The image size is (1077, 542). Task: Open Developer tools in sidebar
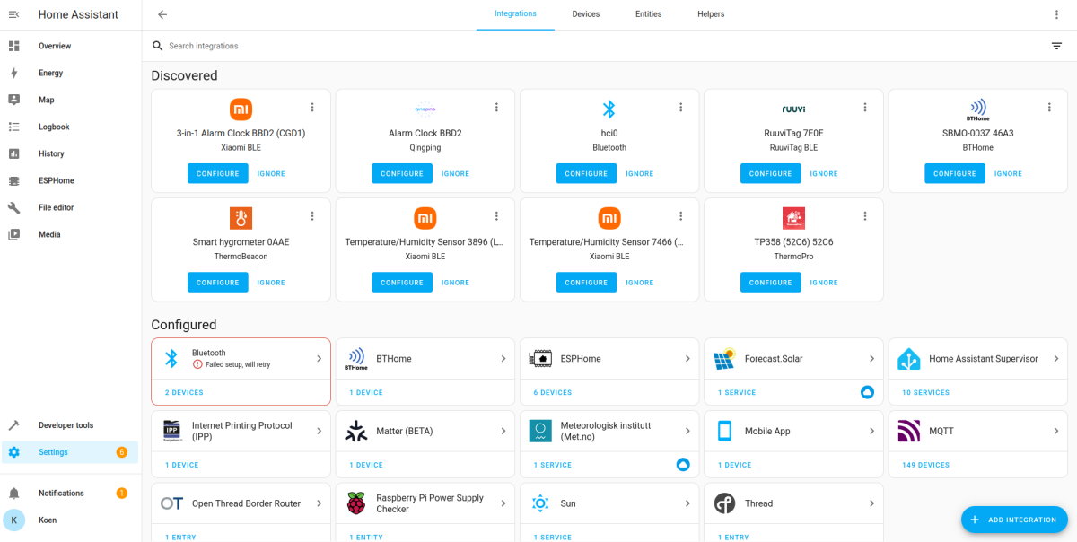click(x=71, y=425)
